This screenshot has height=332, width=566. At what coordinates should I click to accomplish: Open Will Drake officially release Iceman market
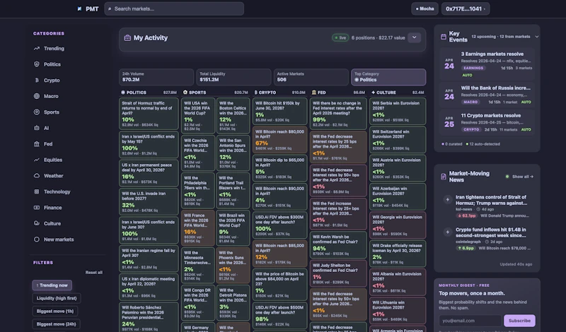click(398, 254)
